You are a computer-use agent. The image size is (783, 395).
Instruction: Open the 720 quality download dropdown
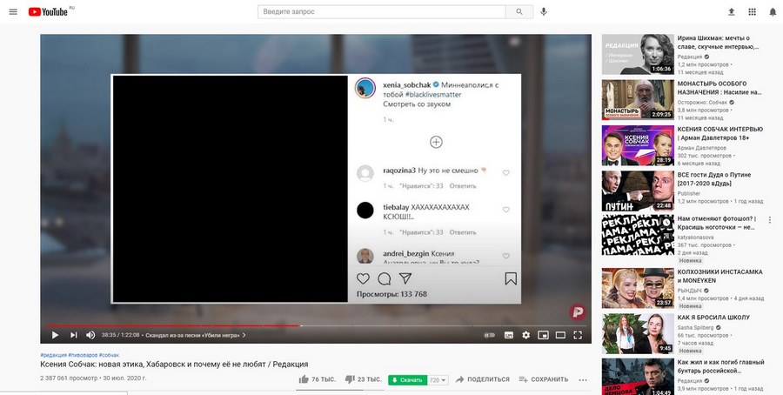(439, 379)
